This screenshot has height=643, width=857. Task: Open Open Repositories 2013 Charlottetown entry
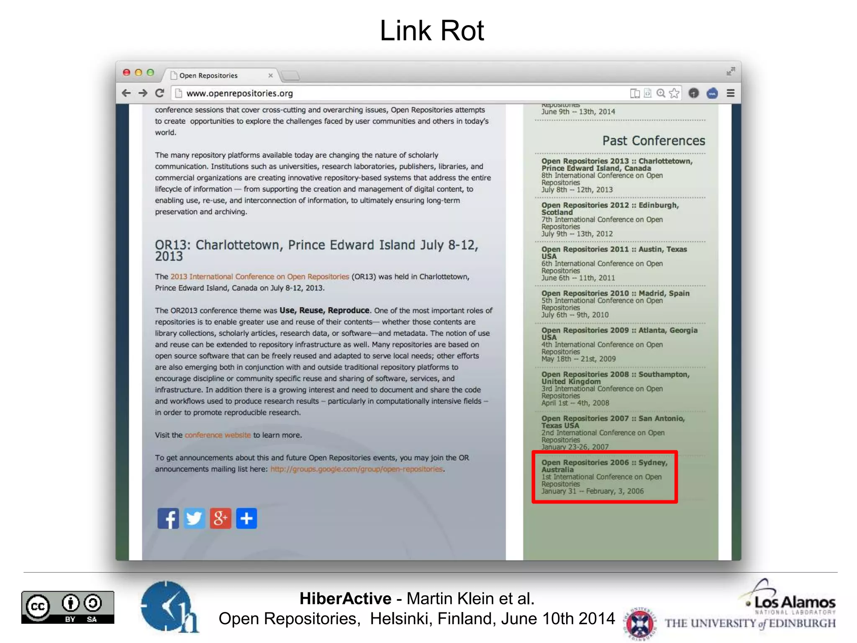tap(617, 175)
